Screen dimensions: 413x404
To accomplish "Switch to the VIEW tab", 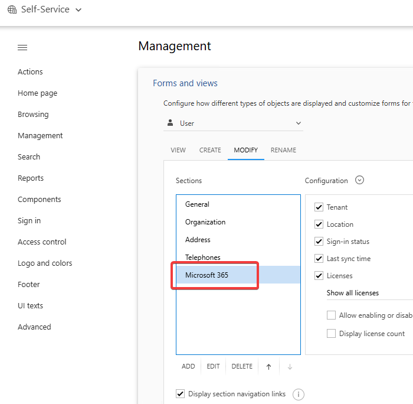I will click(x=178, y=150).
